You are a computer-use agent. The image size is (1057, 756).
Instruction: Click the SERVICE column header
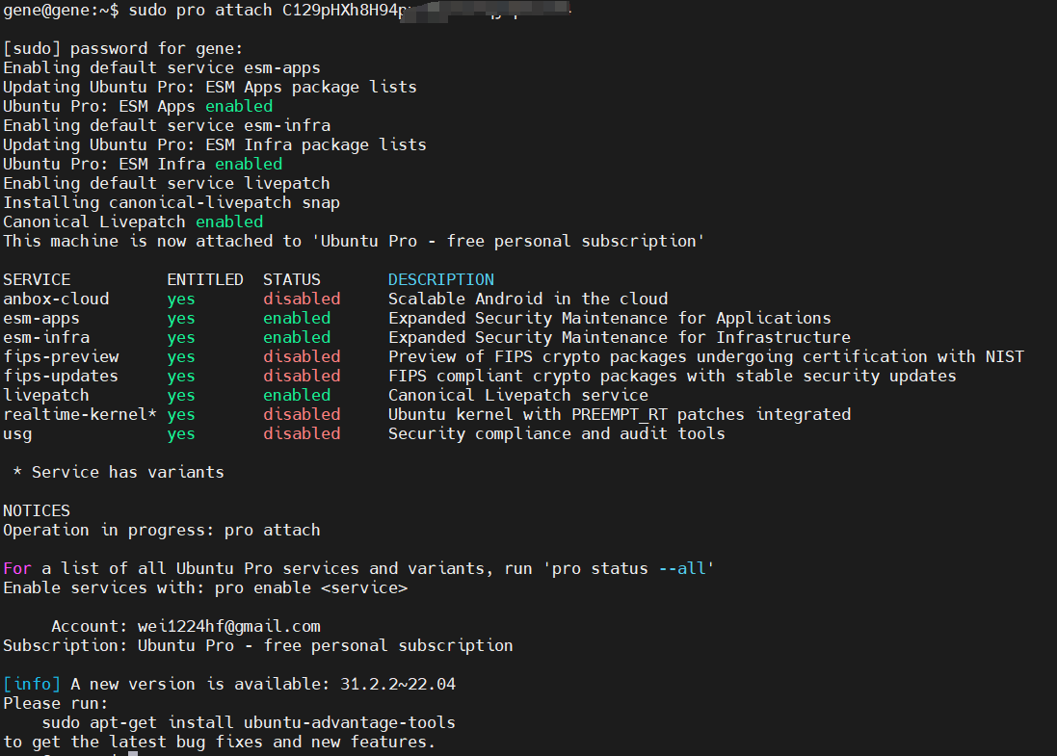(37, 279)
